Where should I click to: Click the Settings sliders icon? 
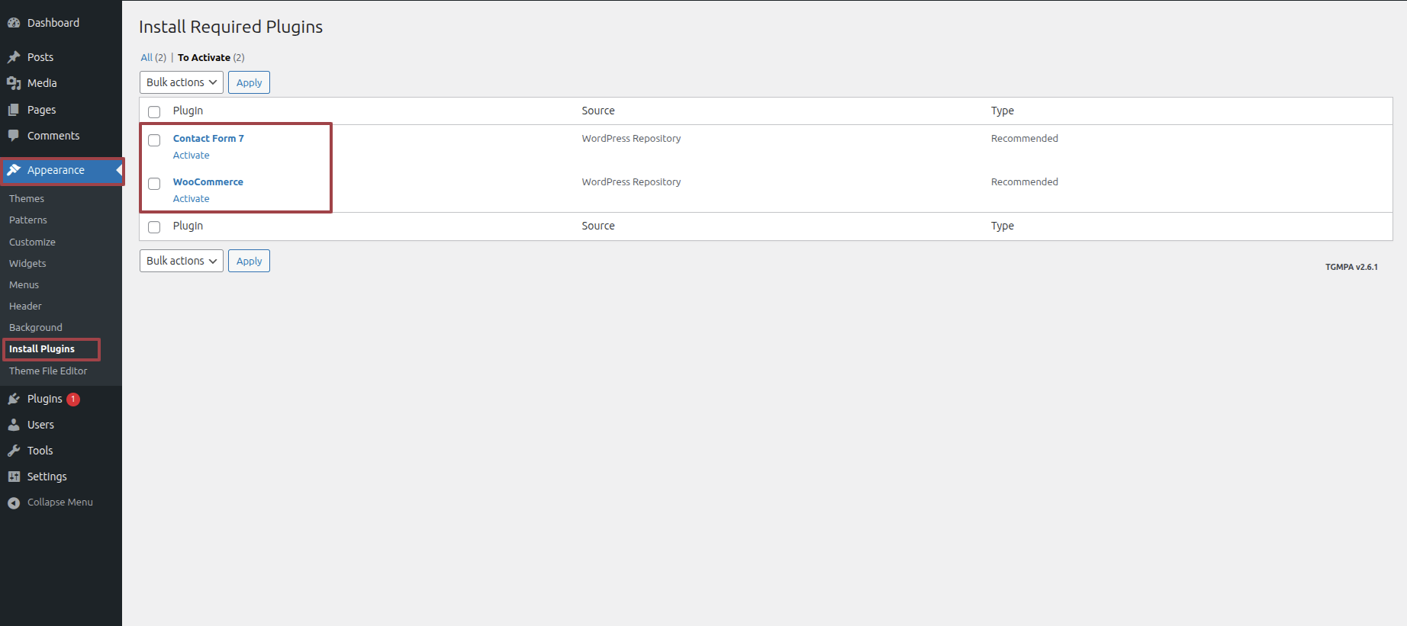pos(14,477)
